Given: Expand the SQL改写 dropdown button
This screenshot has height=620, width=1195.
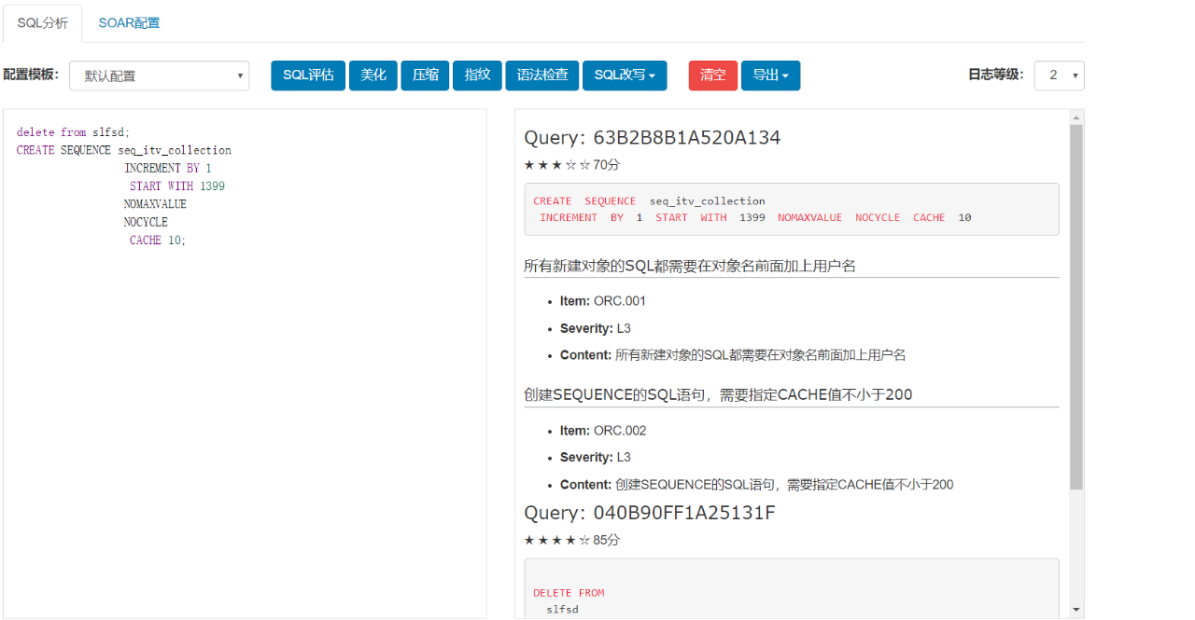Looking at the screenshot, I should click(625, 76).
